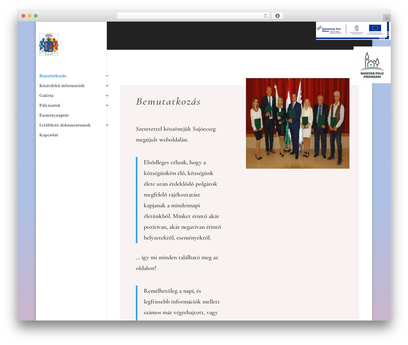Expand the Letölthető dokumentumok chevron
408x345 pixels.
107,125
